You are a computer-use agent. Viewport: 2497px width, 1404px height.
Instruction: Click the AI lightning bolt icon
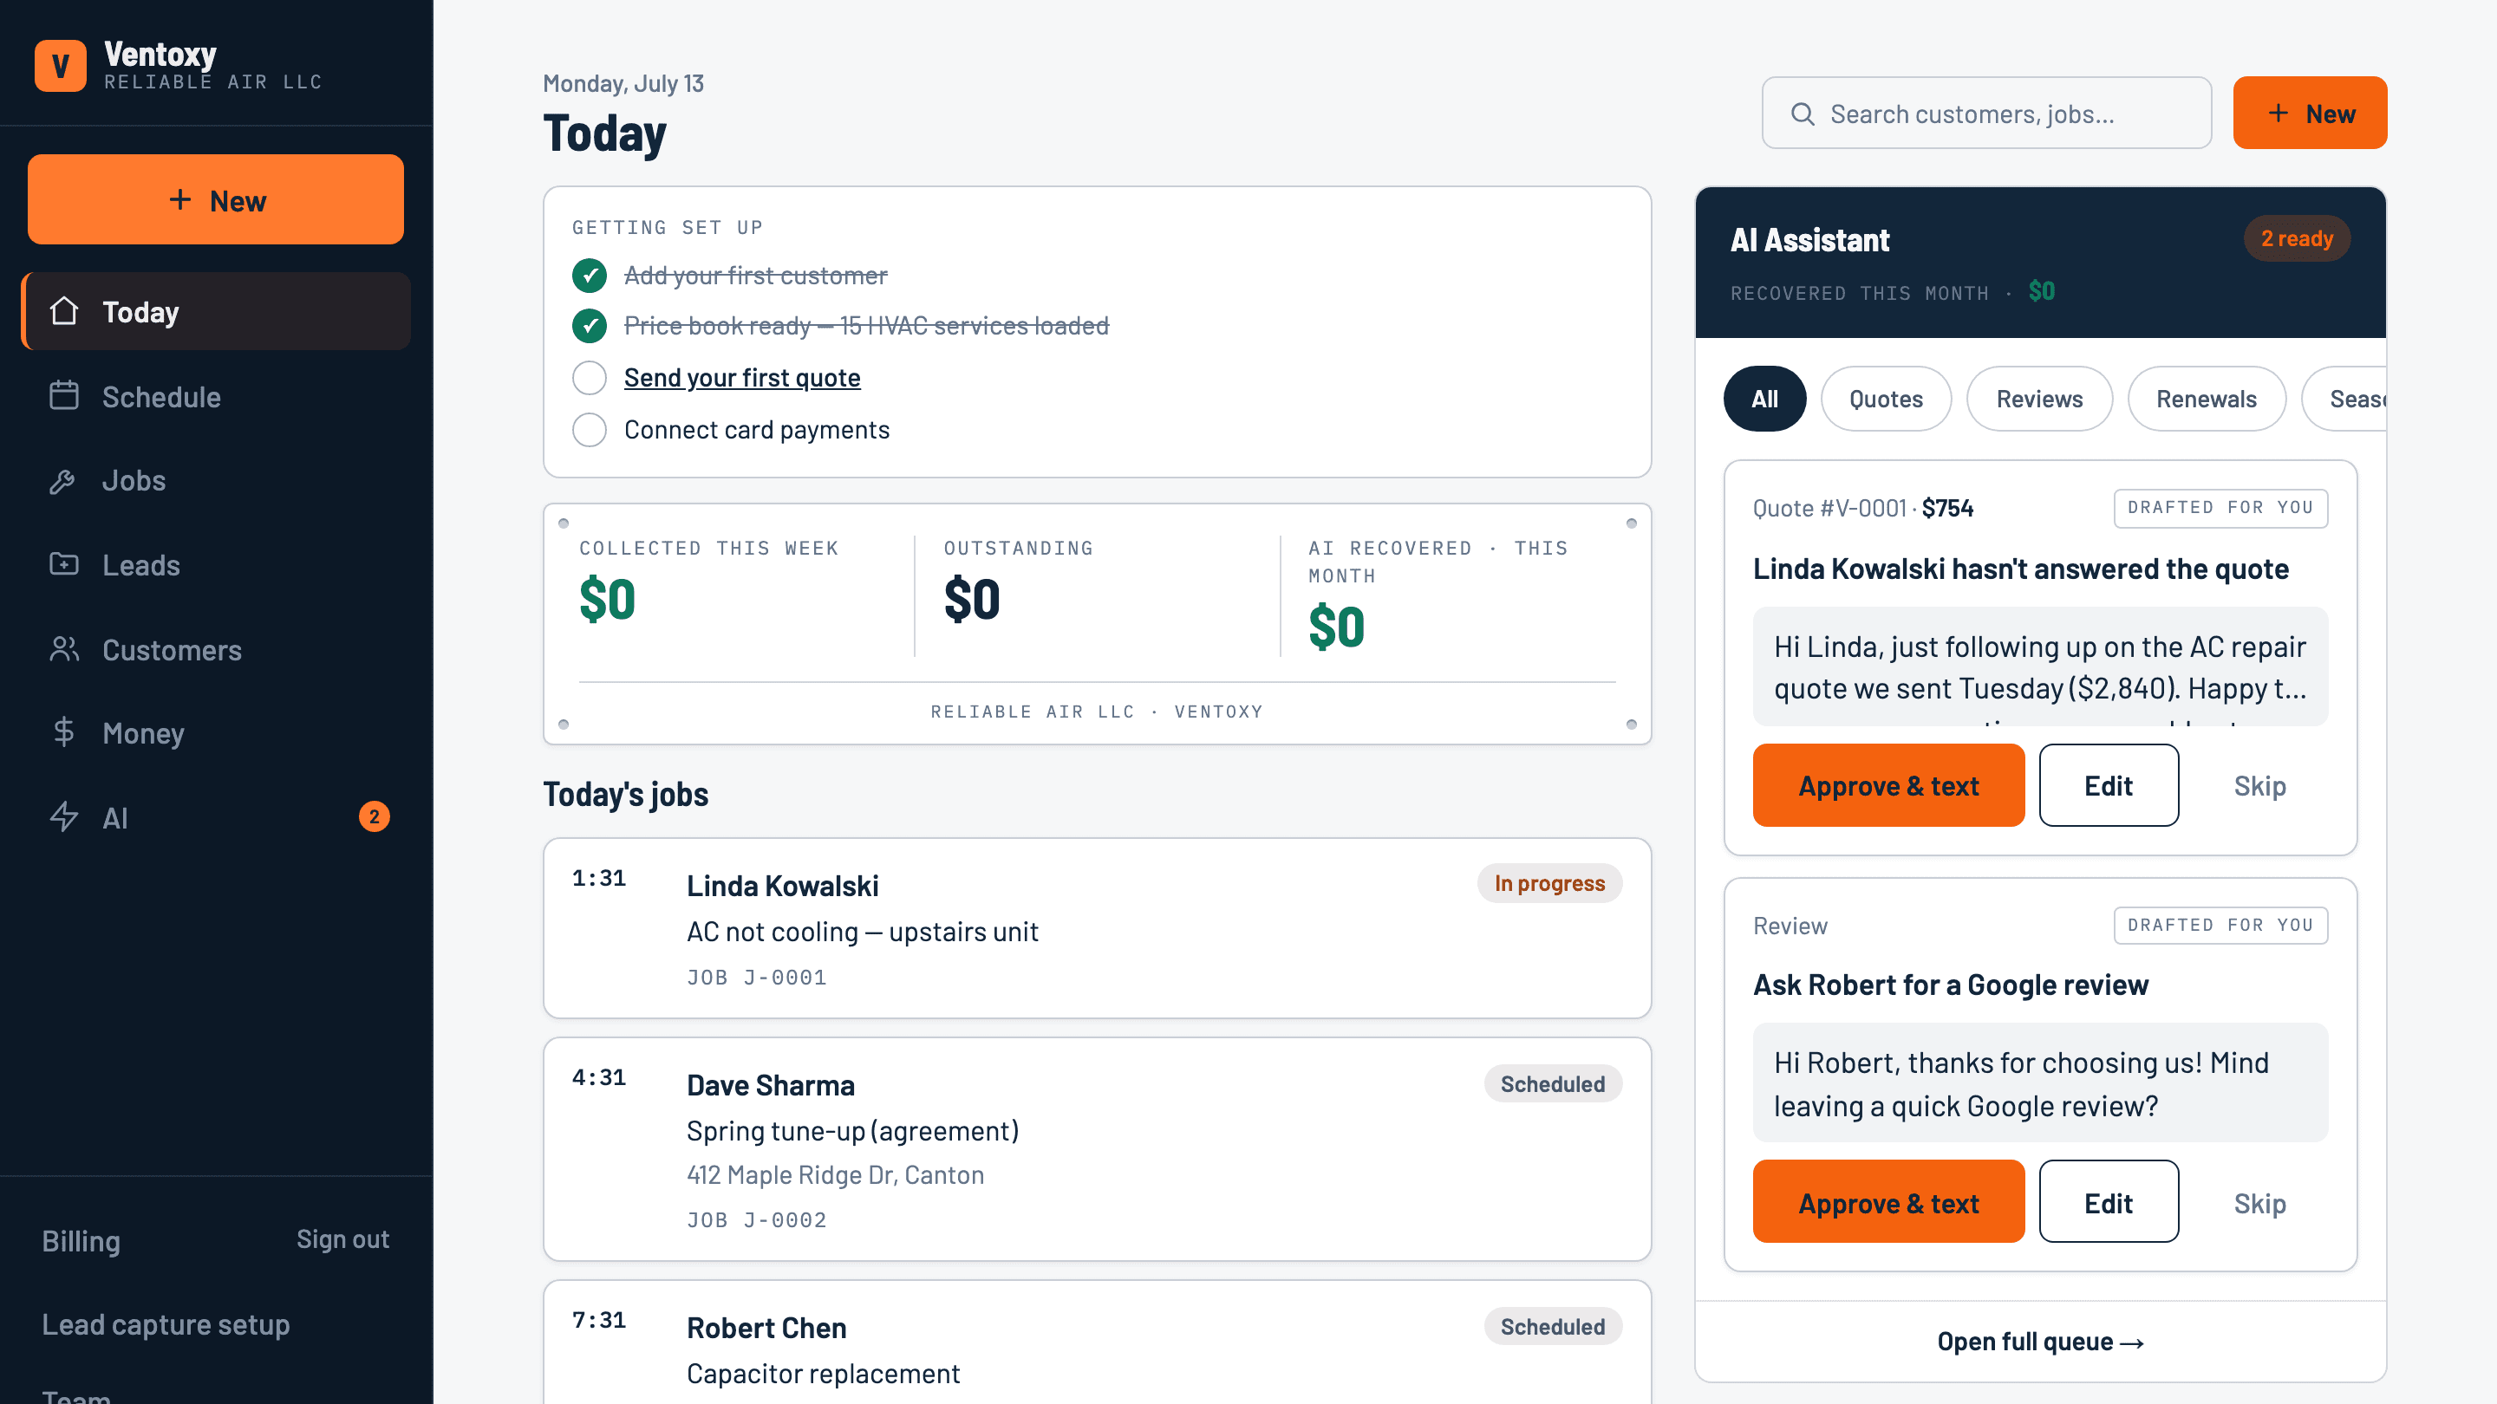click(64, 816)
